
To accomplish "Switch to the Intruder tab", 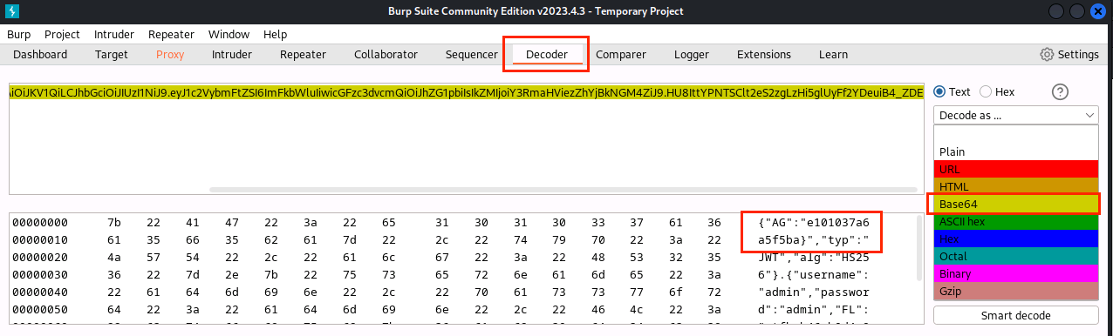I will pos(232,54).
